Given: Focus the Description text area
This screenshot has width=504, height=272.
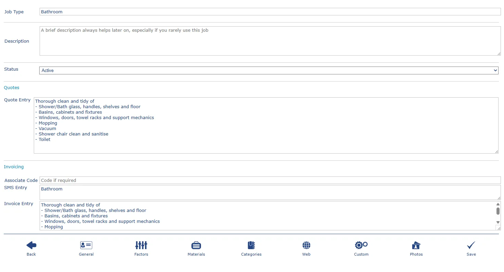Looking at the screenshot, I should tap(270, 41).
